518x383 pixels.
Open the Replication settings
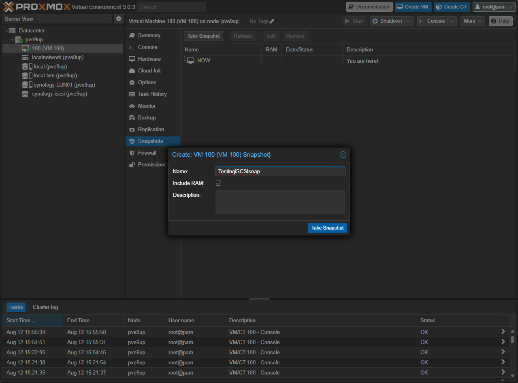pyautogui.click(x=151, y=129)
